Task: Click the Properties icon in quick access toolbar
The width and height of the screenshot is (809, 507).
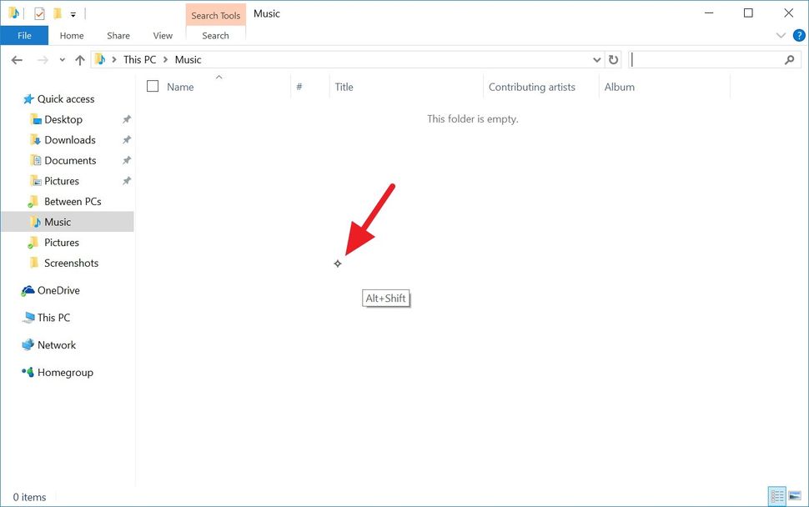Action: coord(38,13)
